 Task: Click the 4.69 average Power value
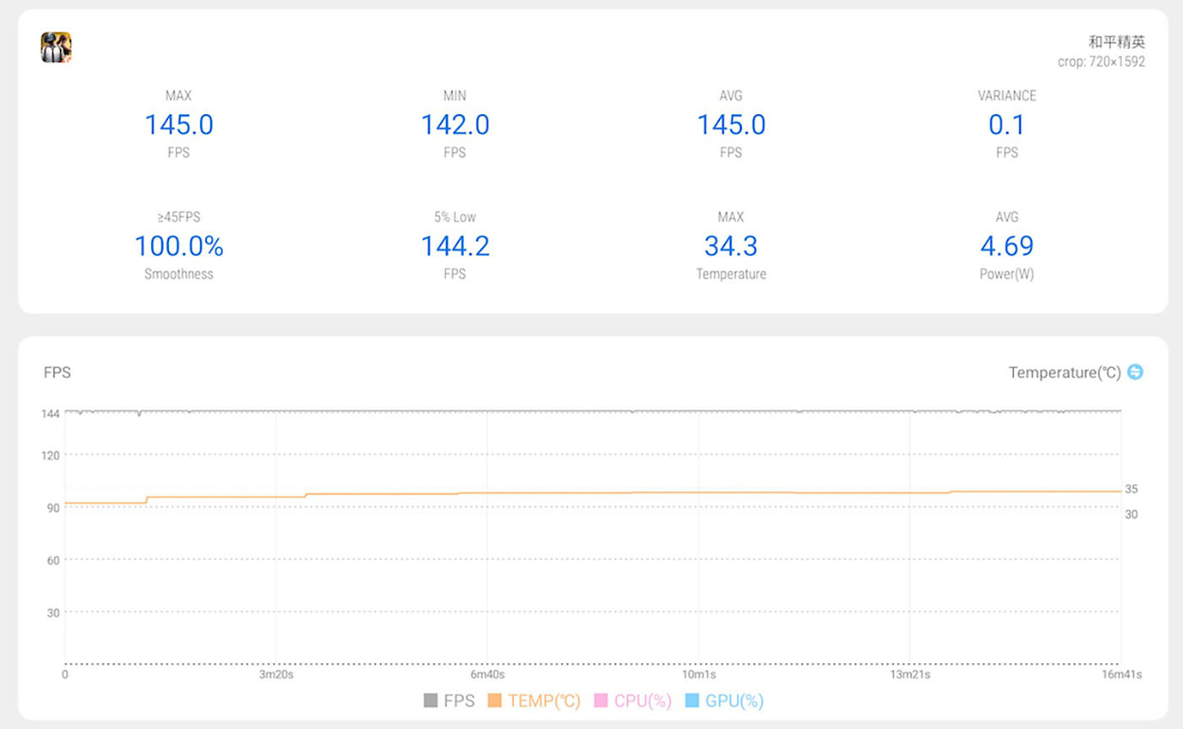pos(1006,246)
